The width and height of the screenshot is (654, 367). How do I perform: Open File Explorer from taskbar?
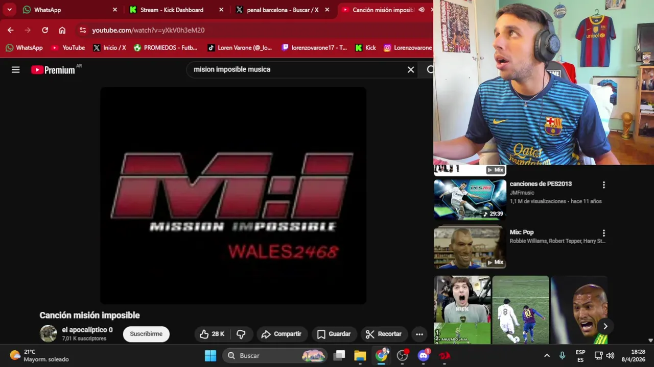coord(360,356)
